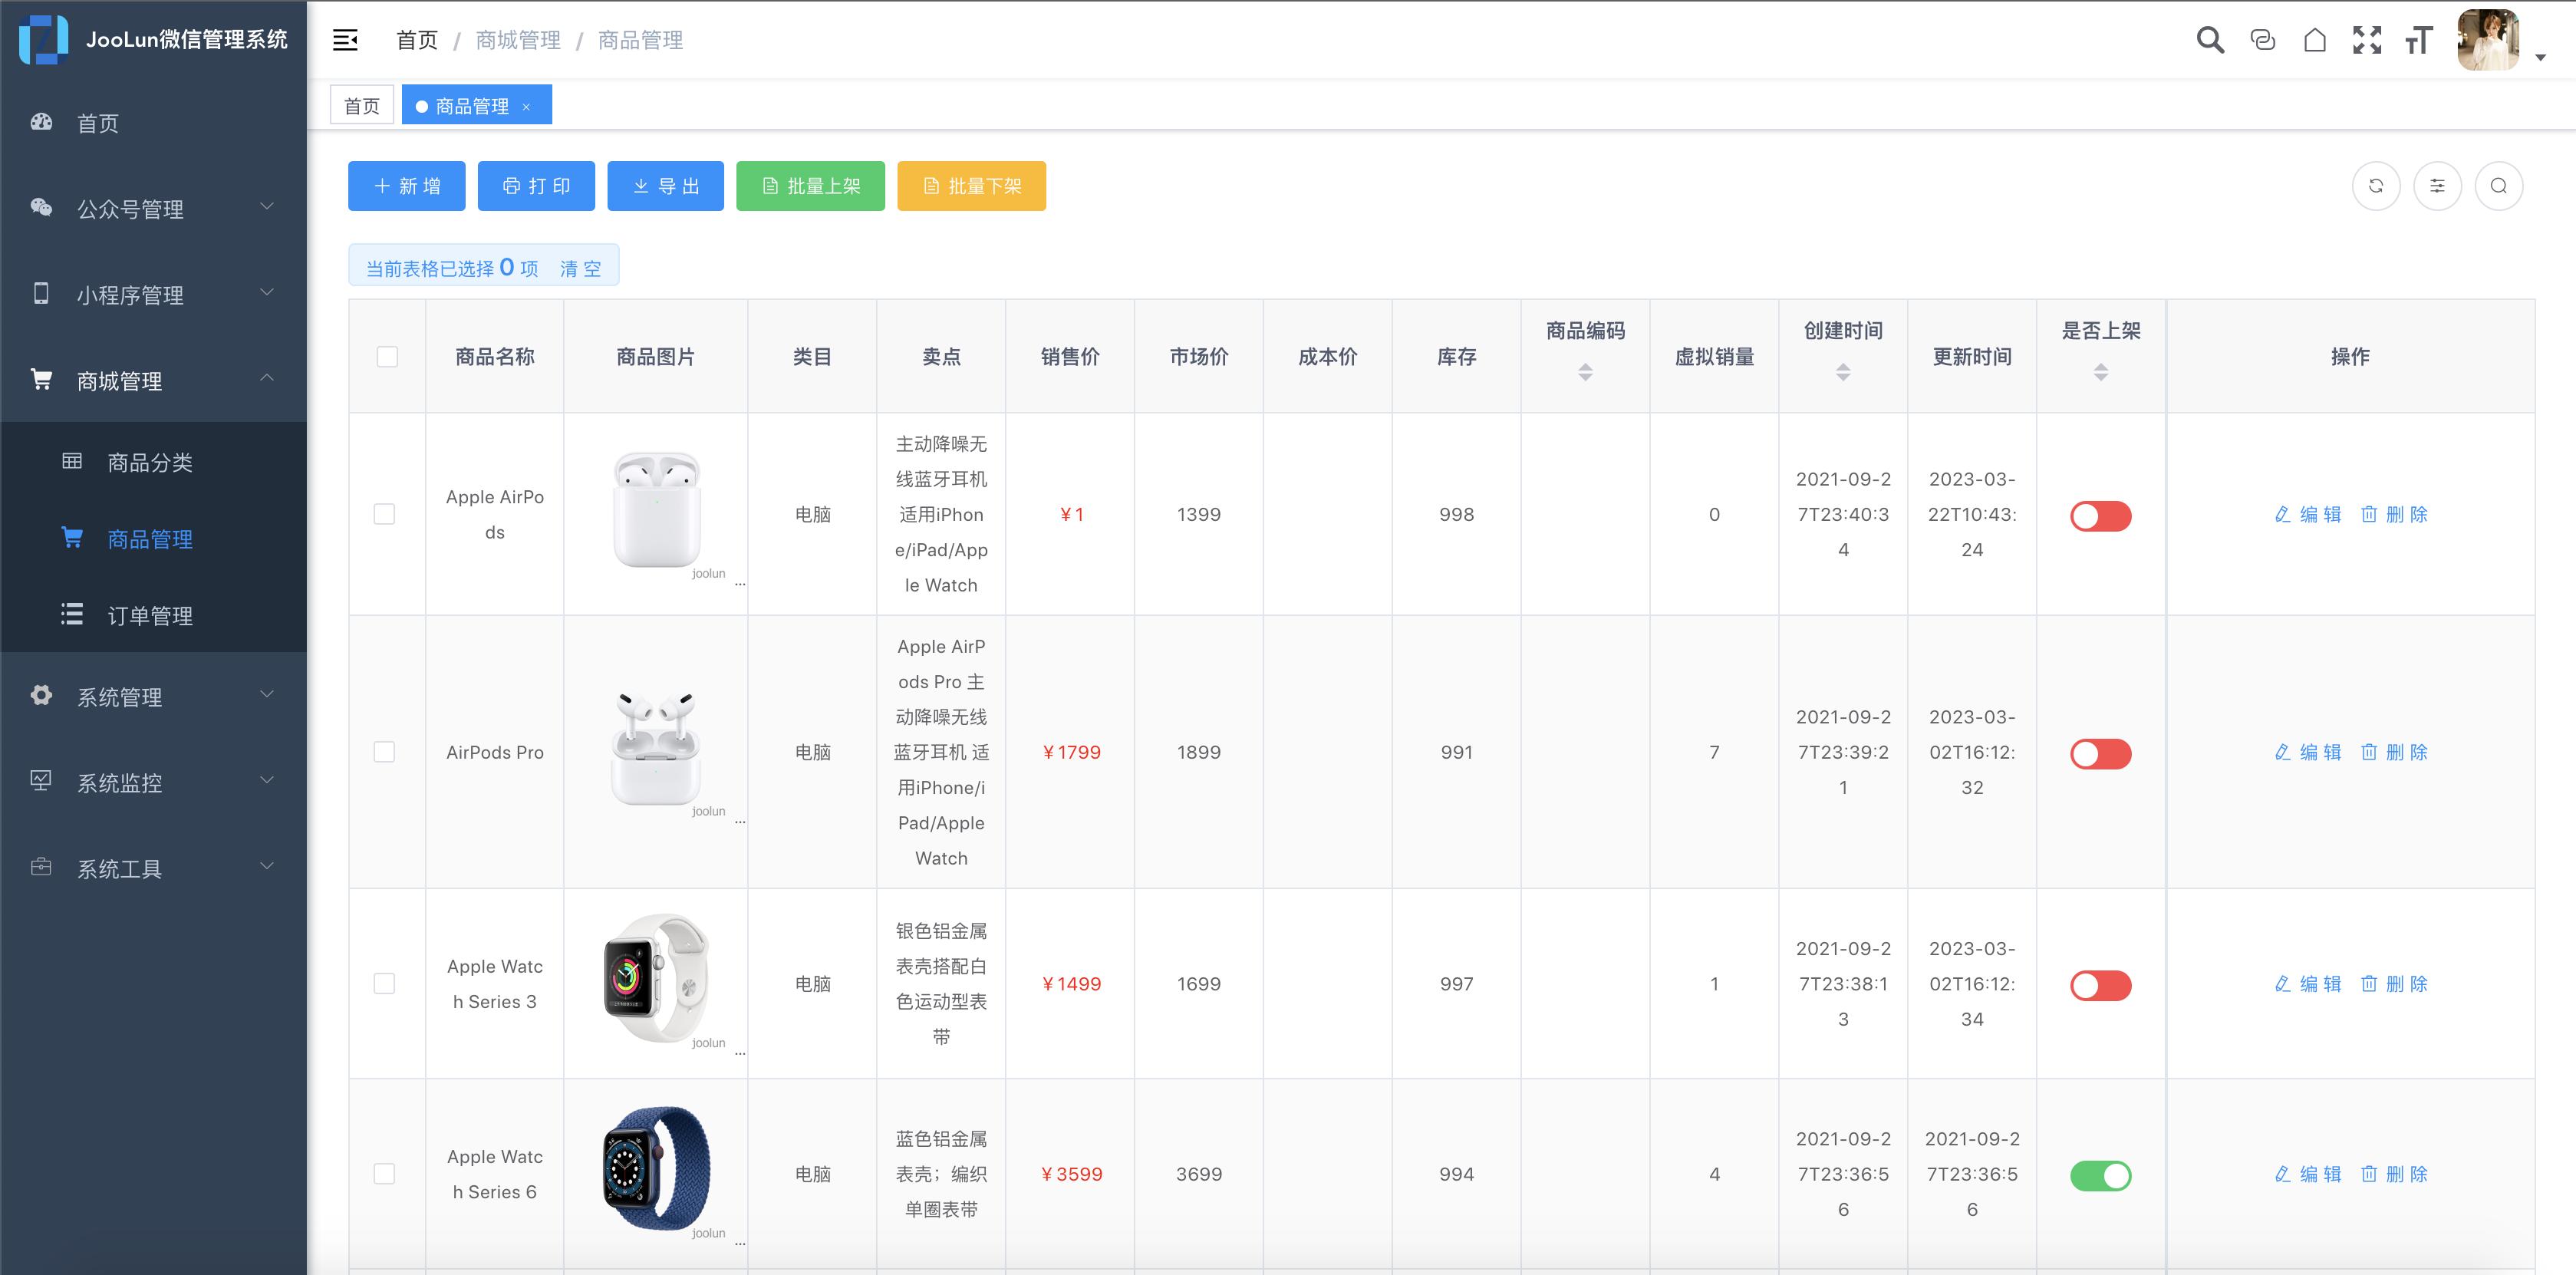Refresh the table using the circular arrow icon

[2377, 186]
